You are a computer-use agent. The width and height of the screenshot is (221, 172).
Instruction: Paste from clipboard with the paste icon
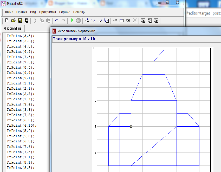[x=48, y=21]
